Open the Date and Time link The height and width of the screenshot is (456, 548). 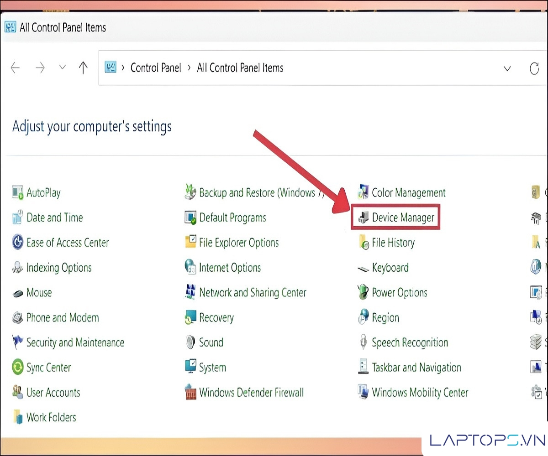(x=54, y=218)
